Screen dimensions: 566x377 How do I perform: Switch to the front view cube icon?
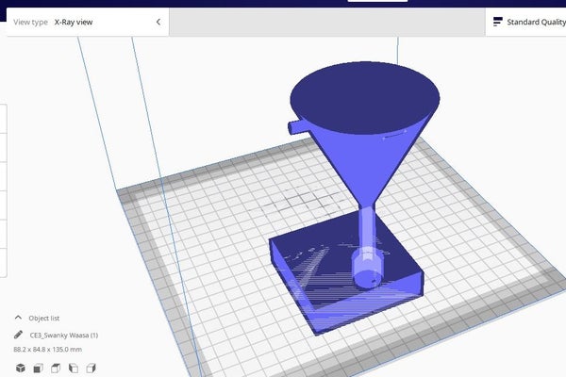point(39,368)
